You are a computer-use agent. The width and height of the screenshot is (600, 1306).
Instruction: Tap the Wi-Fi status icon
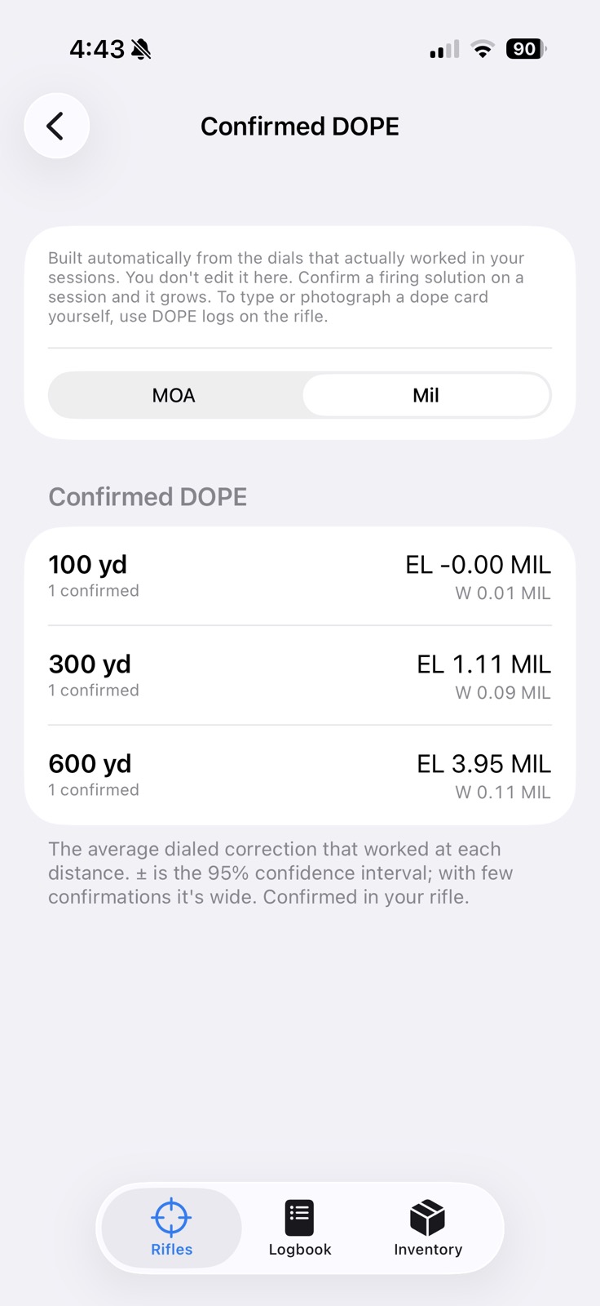483,50
